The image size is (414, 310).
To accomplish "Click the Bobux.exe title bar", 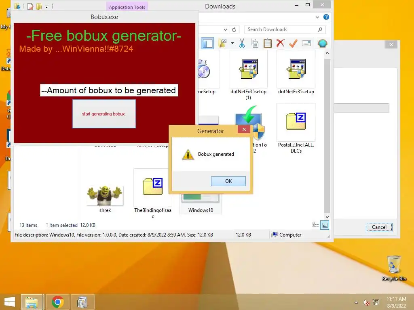I will [104, 17].
